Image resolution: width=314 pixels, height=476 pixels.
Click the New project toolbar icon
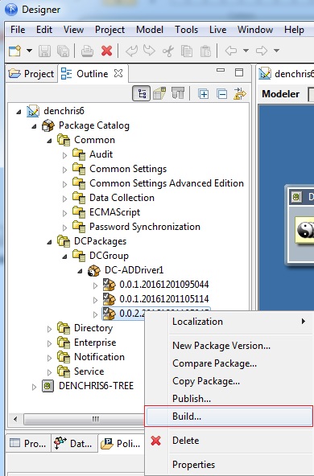tap(14, 51)
